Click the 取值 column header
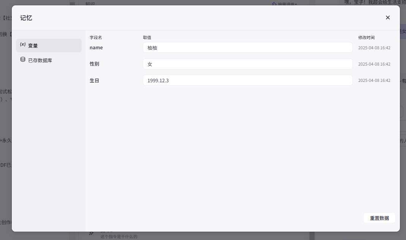406x240 pixels. pos(147,38)
